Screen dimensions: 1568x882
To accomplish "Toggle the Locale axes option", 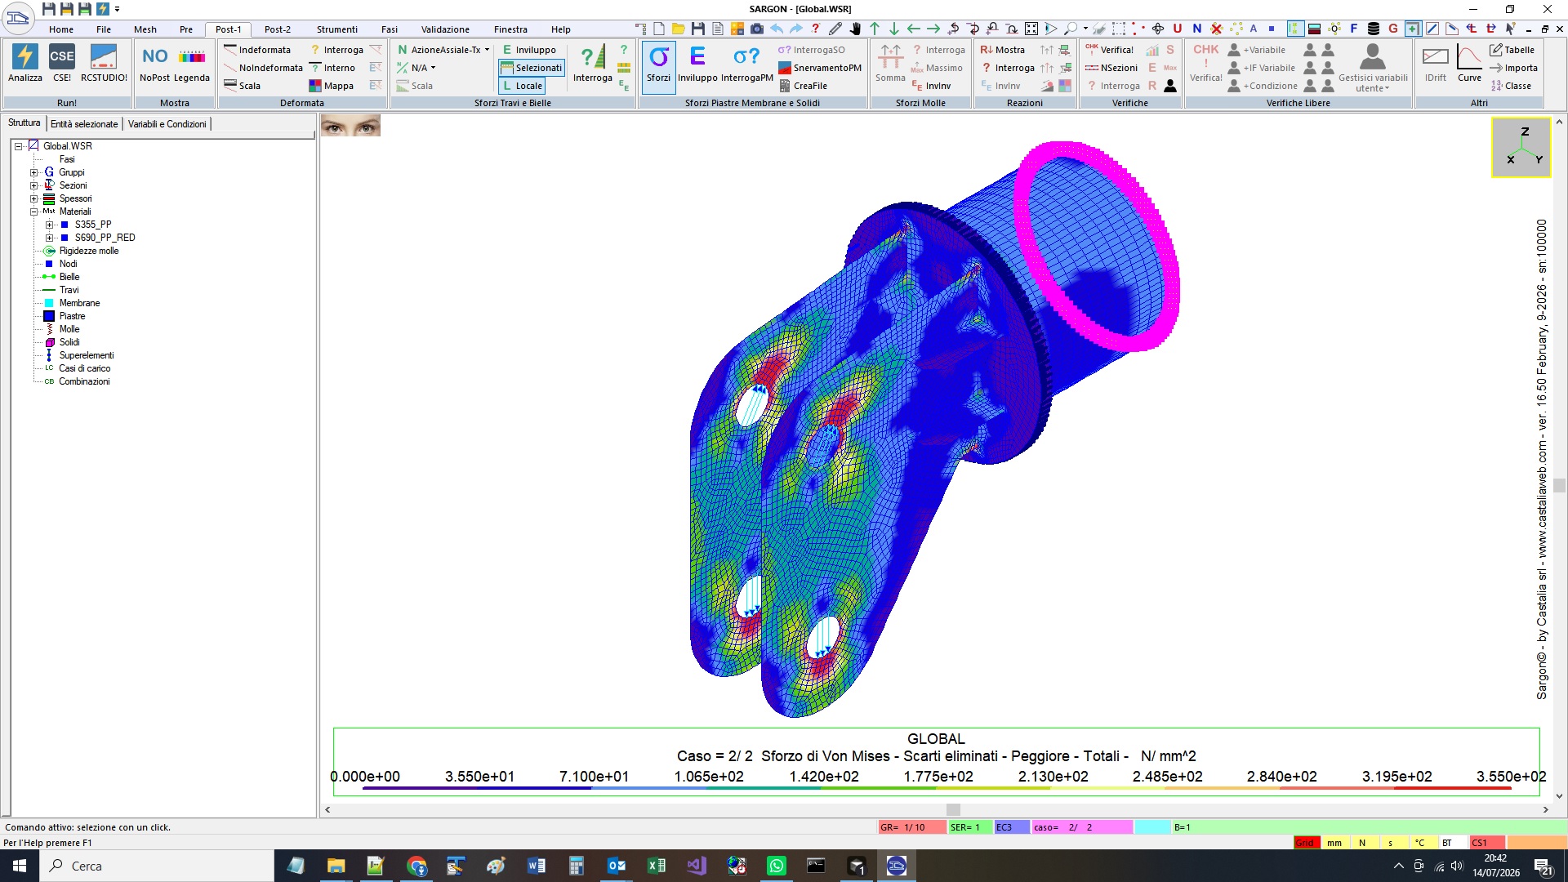I will point(522,86).
